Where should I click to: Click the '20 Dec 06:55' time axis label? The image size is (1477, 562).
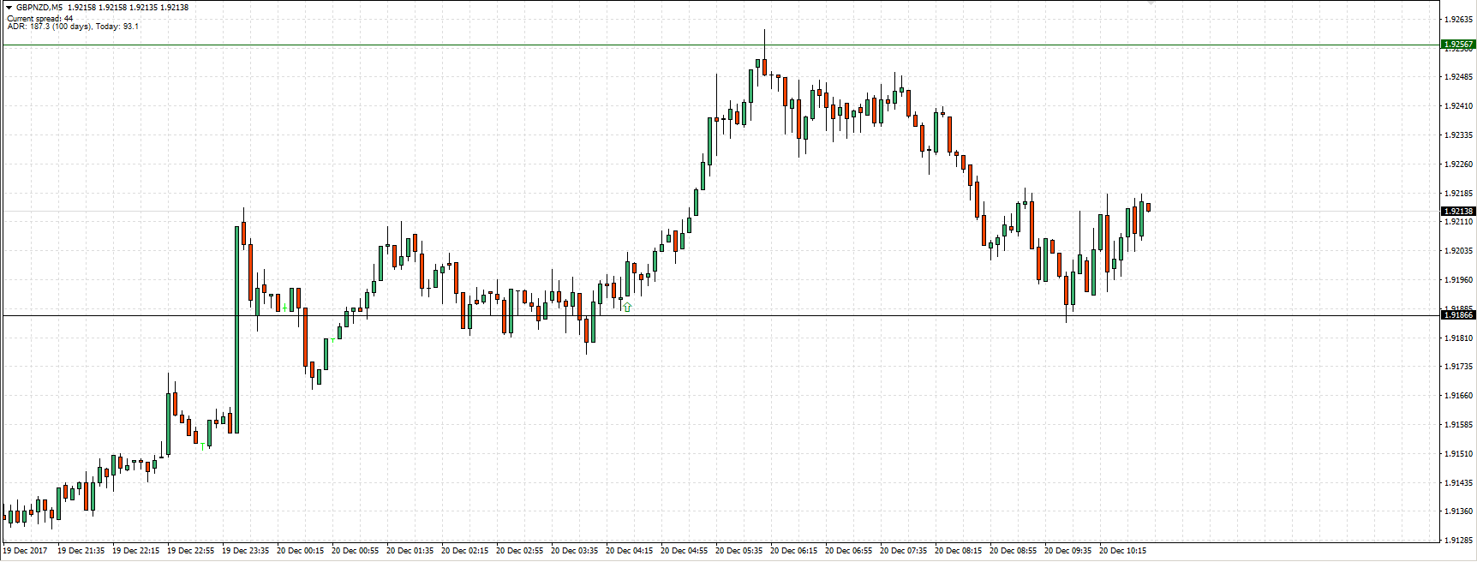[848, 551]
